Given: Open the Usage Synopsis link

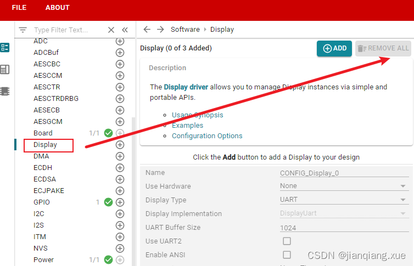Looking at the screenshot, I should pos(198,115).
